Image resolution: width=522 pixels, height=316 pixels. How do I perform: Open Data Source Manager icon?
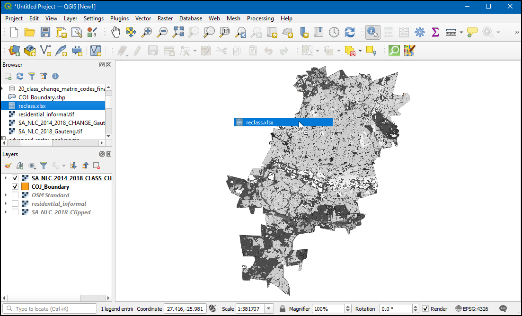(14, 51)
